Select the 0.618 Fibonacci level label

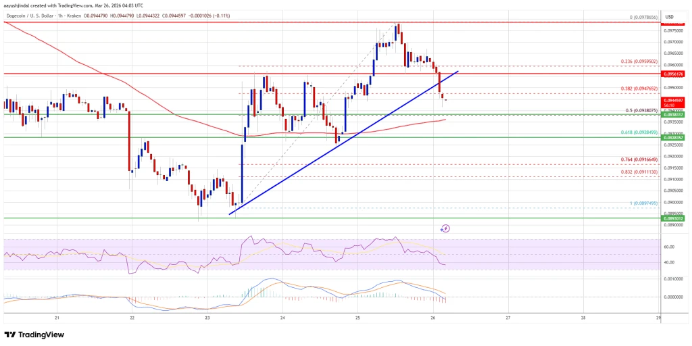639,132
